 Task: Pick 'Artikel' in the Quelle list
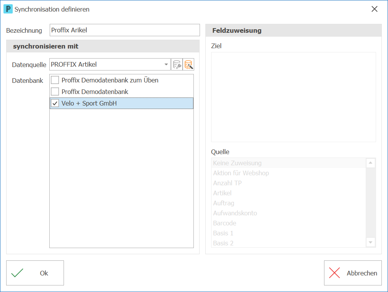coord(289,193)
